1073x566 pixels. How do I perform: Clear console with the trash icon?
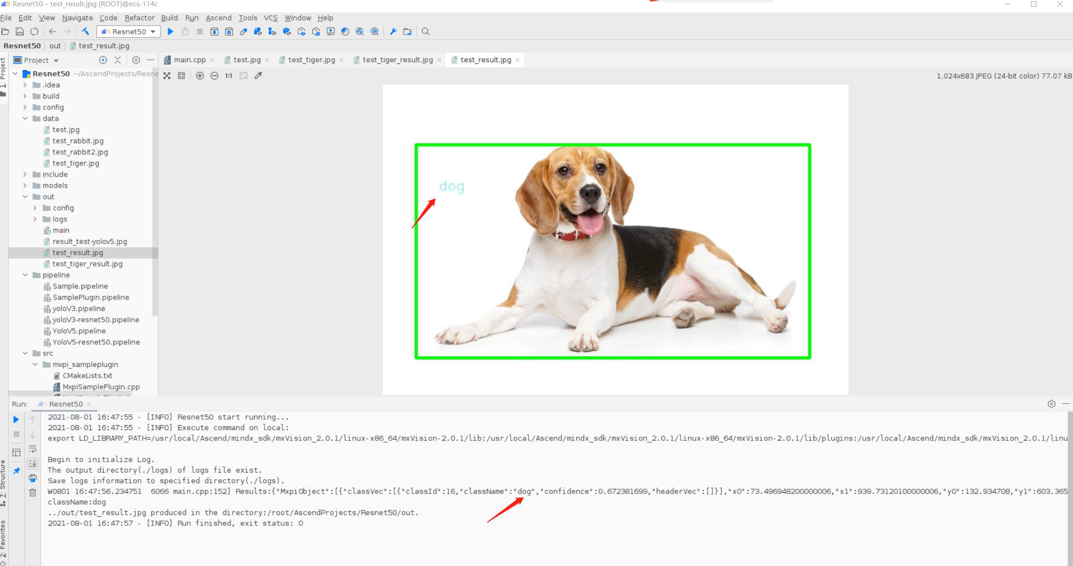point(33,493)
